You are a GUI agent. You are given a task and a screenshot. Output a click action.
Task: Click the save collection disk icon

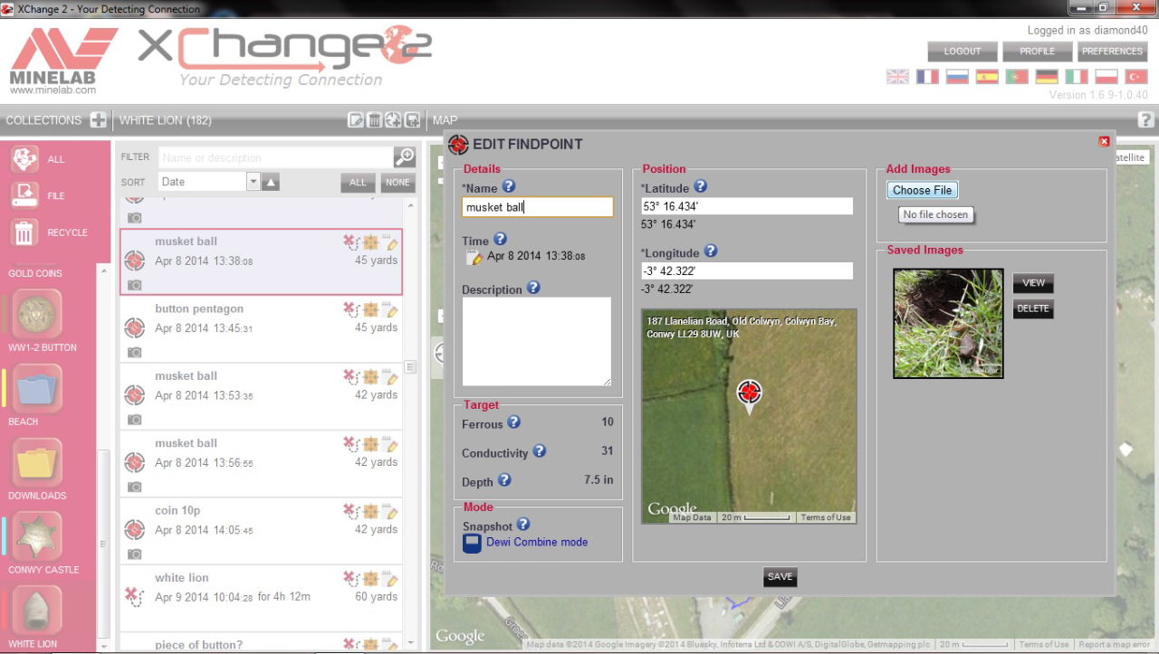[412, 120]
